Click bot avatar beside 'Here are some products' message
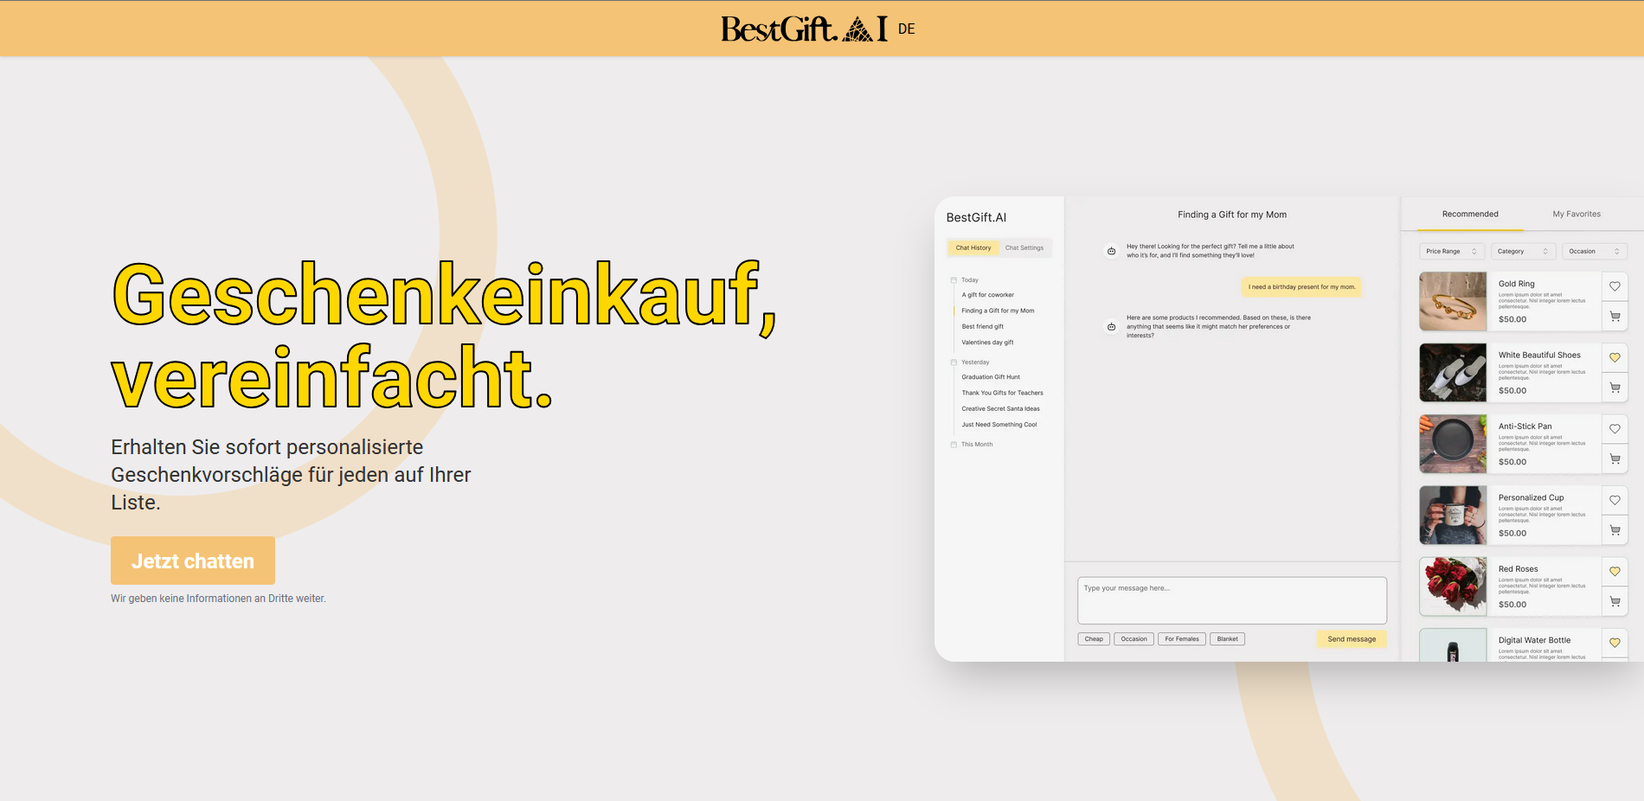The height and width of the screenshot is (801, 1644). tap(1111, 327)
